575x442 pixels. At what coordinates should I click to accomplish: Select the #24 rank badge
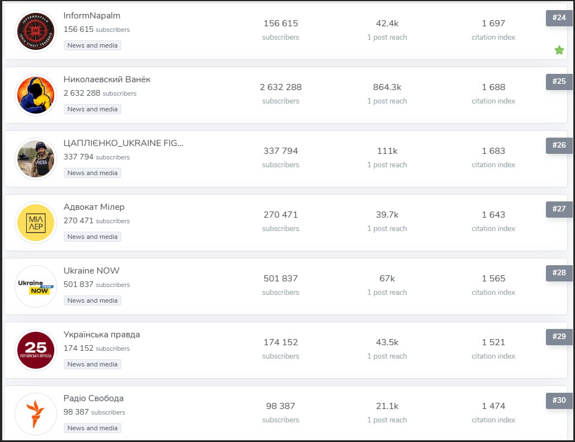[559, 18]
